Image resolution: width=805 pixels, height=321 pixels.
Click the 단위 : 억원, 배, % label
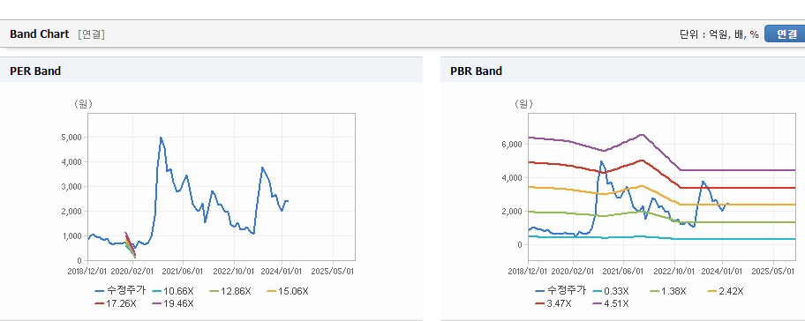click(718, 34)
